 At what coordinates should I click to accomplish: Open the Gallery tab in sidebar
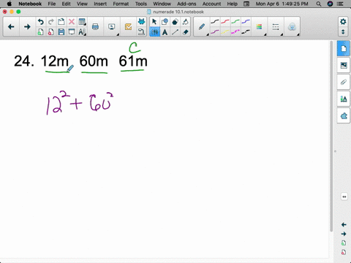pyautogui.click(x=344, y=65)
